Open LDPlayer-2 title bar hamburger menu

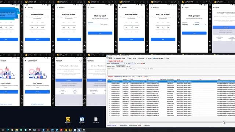coord(40,2)
